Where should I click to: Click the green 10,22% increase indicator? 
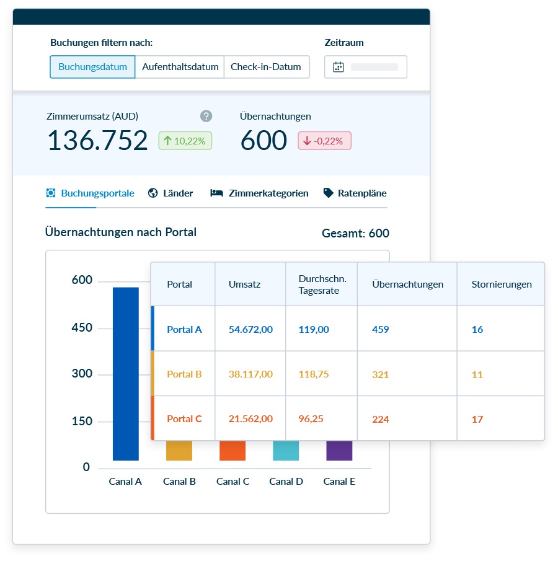(x=185, y=140)
